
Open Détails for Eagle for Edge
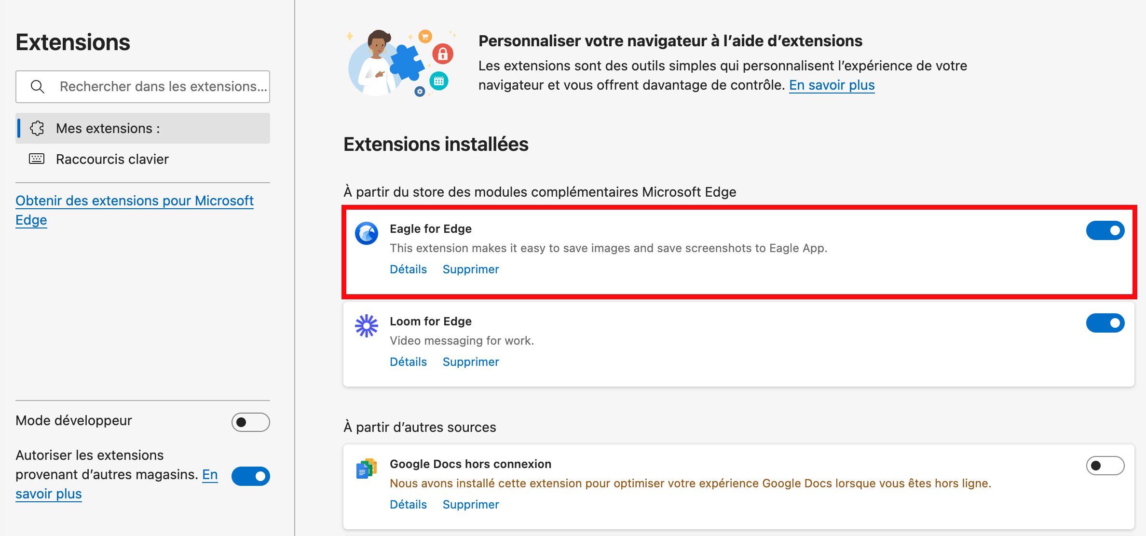[x=408, y=269]
